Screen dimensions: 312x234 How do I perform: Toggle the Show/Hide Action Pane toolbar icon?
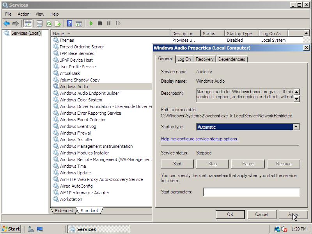point(79,23)
